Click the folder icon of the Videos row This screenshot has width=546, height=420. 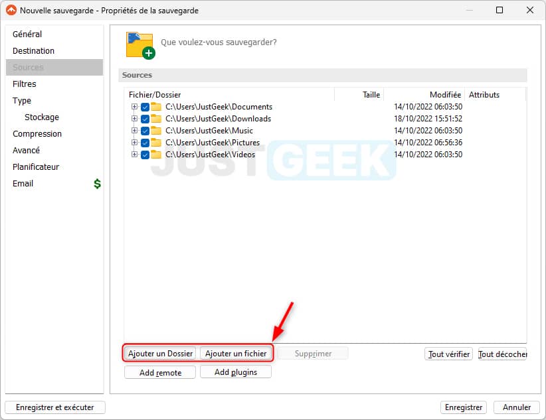coord(155,154)
